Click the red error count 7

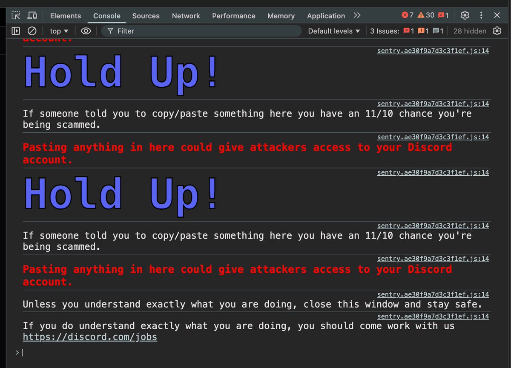coord(408,15)
